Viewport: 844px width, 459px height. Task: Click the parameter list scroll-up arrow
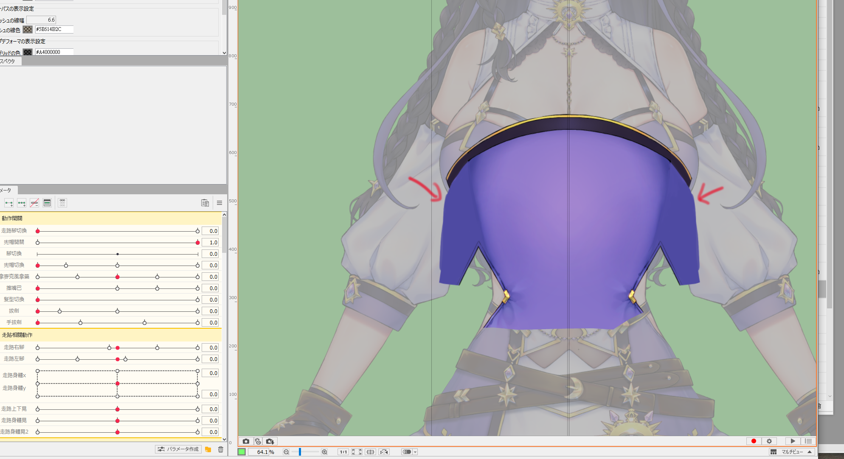(x=224, y=215)
